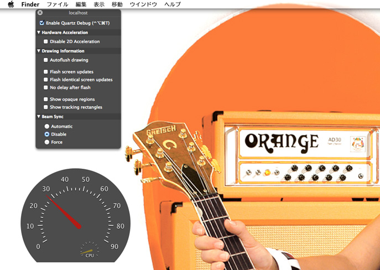
Task: Enable Flash screen updates checkbox
Action: click(45, 72)
